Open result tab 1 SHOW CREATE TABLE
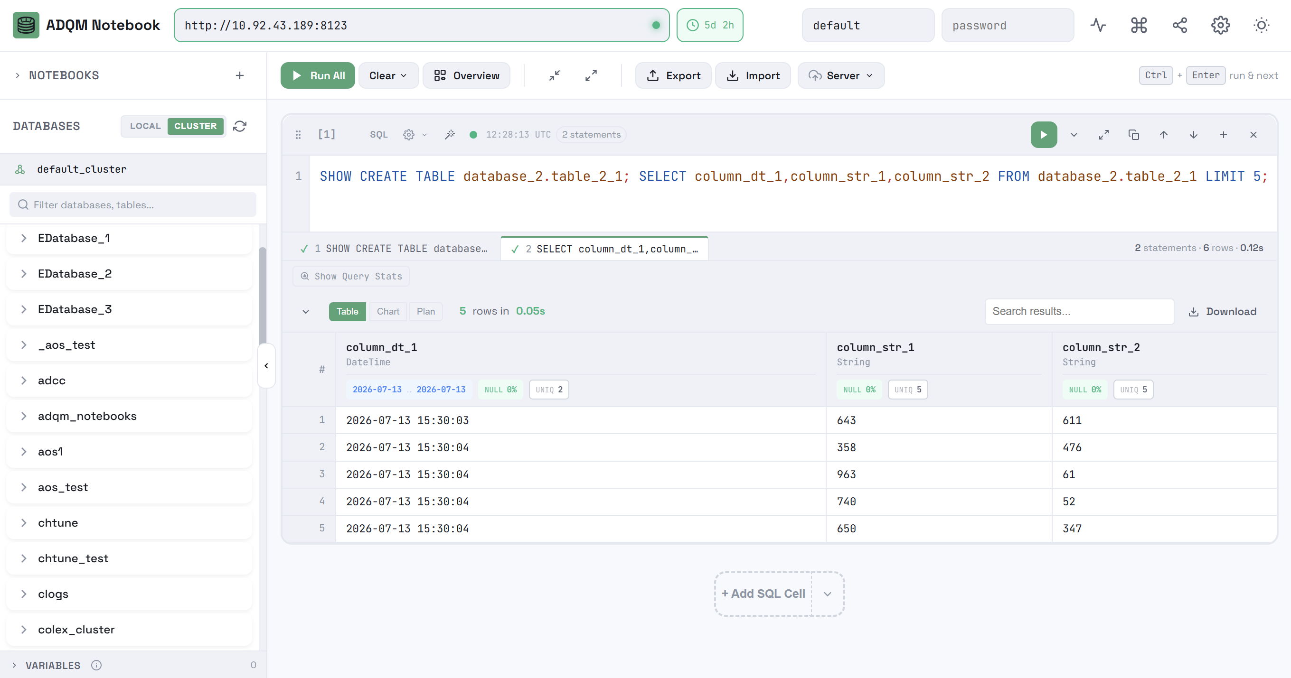 pos(394,248)
